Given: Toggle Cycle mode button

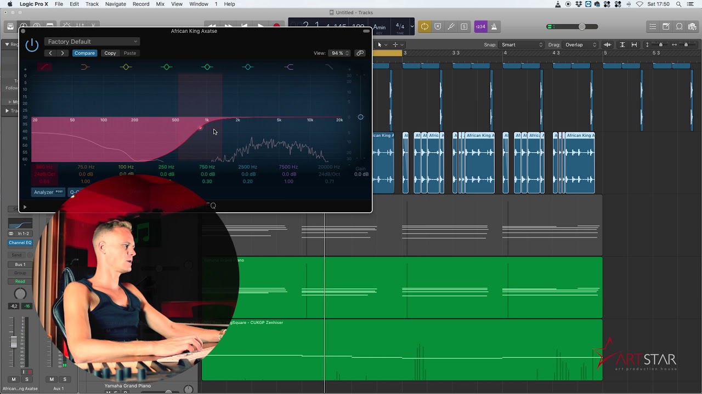Looking at the screenshot, I should [x=424, y=26].
